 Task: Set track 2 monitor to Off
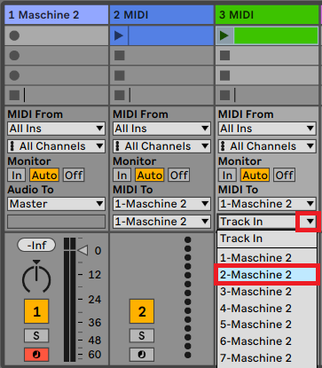coord(179,176)
